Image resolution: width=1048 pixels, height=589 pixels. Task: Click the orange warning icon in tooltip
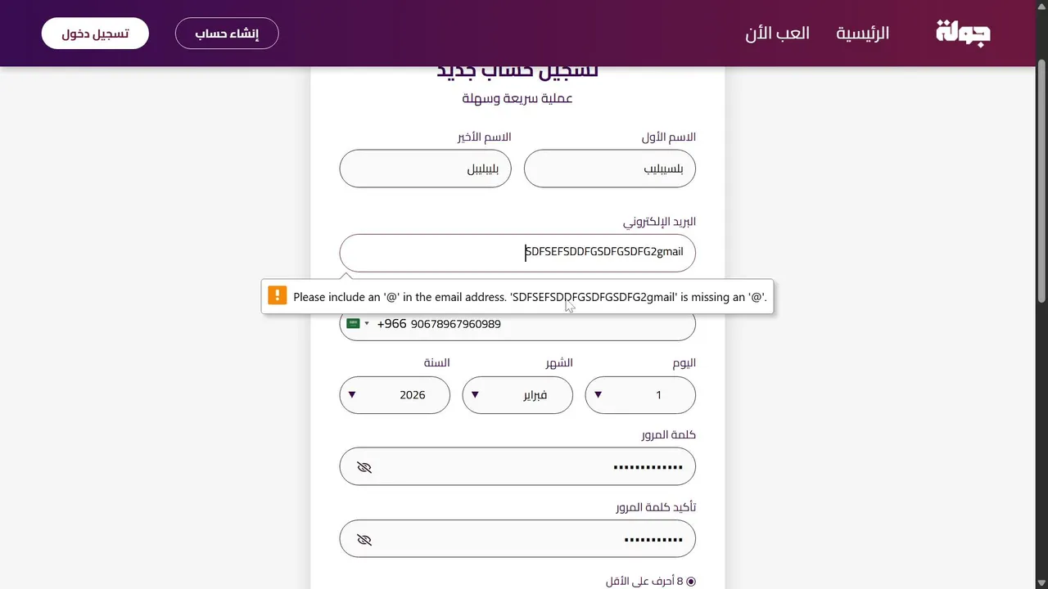pyautogui.click(x=278, y=296)
